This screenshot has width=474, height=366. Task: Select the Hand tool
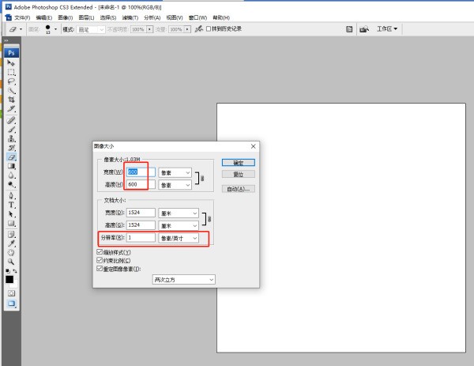(11, 251)
